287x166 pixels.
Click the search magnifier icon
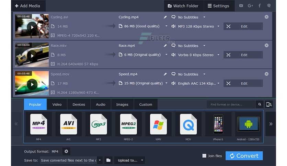click(260, 104)
